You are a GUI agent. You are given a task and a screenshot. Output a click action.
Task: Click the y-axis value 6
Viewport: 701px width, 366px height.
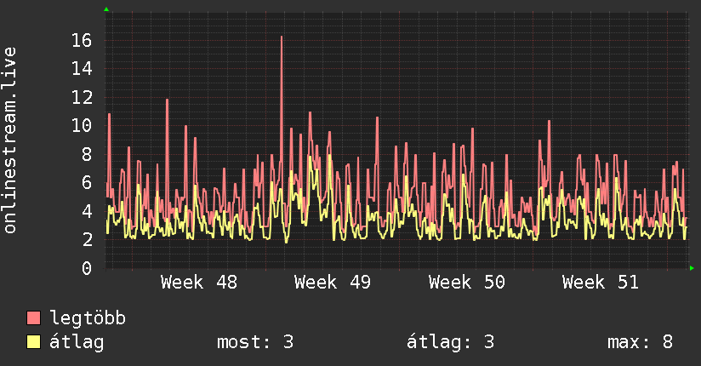point(87,182)
